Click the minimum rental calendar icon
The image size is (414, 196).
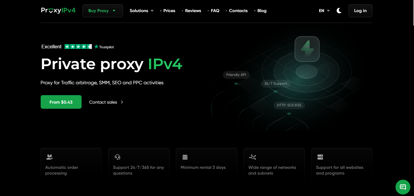click(185, 157)
